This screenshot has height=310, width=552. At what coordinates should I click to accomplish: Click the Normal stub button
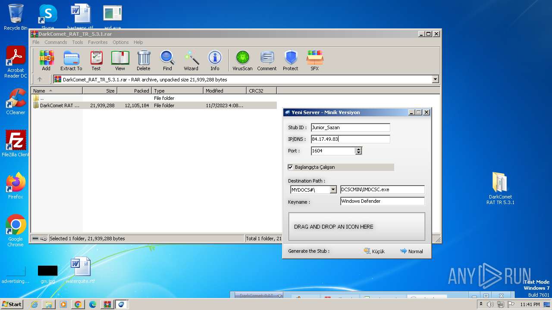click(x=411, y=251)
